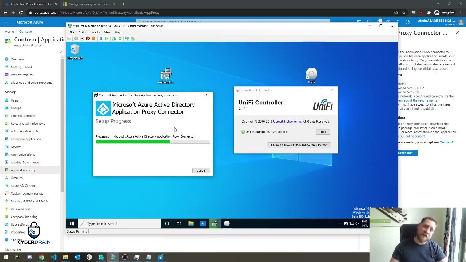Close the Proxy Connector download pane

click(x=457, y=33)
